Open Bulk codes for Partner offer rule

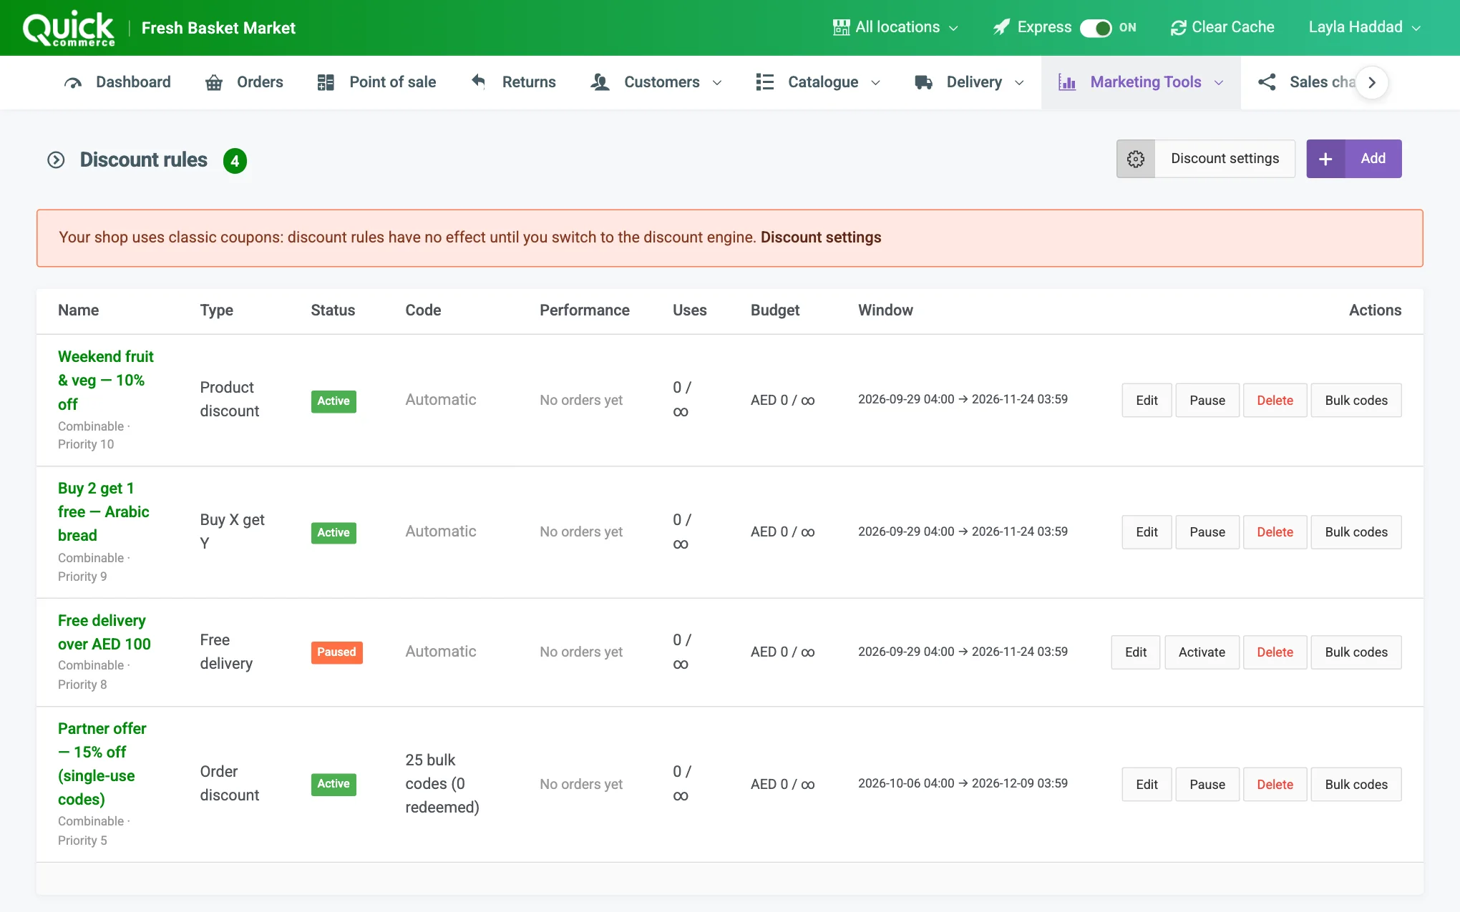1356,785
